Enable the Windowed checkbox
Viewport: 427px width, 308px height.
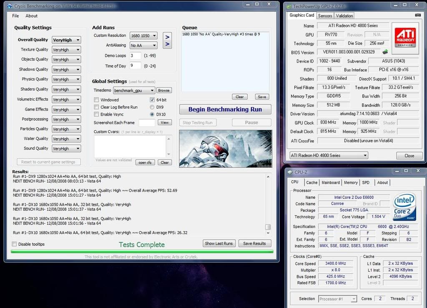96,100
